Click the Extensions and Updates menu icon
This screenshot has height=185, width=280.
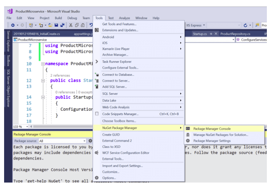click(97, 30)
